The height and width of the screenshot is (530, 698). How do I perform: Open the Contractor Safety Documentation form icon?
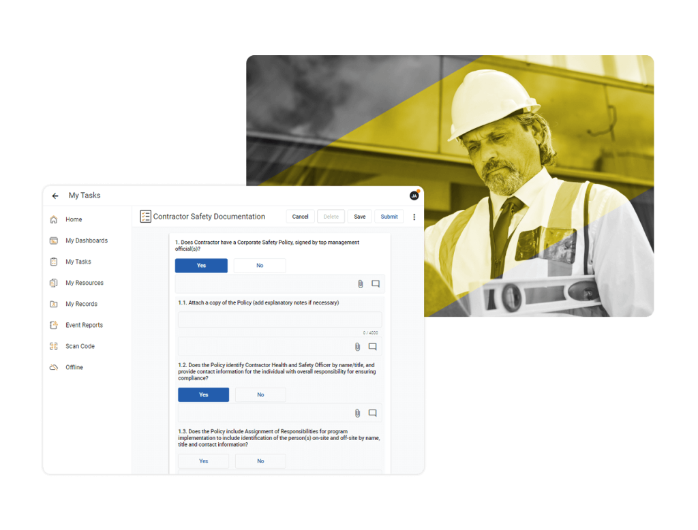point(145,216)
